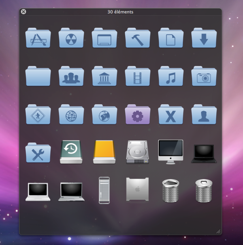Select the Pictures folder with camera
The width and height of the screenshot is (243, 245).
204,76
